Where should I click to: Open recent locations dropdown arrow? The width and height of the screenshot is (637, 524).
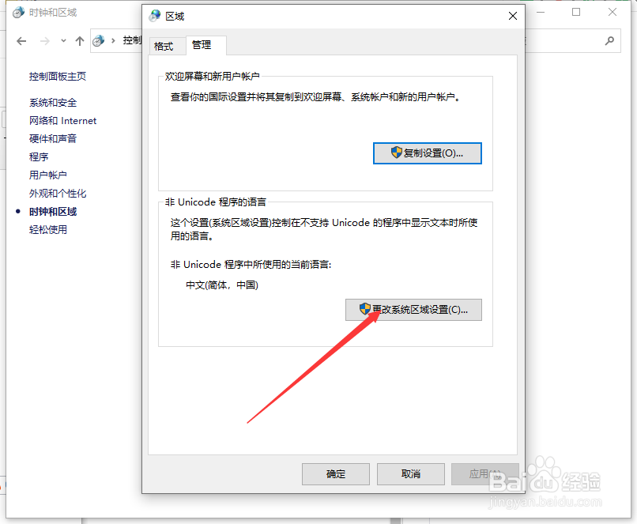pos(63,40)
